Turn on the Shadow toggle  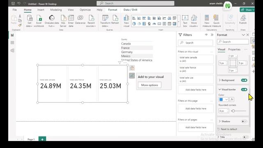[x=244, y=121]
